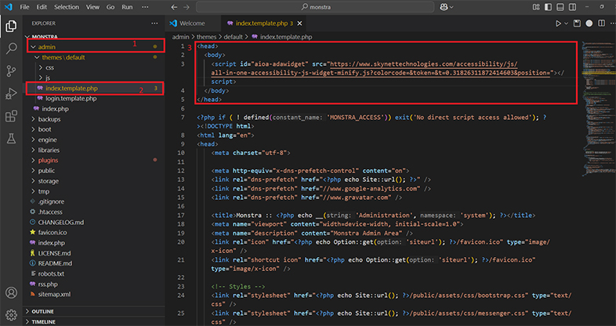Open the README.md file

55,263
